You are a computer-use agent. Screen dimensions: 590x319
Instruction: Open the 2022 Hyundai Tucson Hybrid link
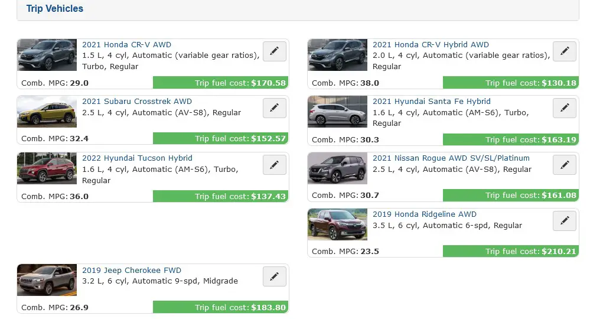pos(137,158)
